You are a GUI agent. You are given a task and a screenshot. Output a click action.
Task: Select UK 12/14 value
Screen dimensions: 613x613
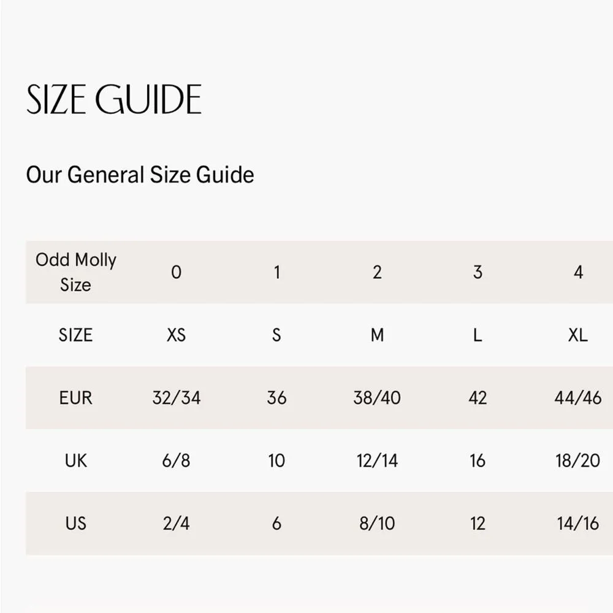(377, 460)
